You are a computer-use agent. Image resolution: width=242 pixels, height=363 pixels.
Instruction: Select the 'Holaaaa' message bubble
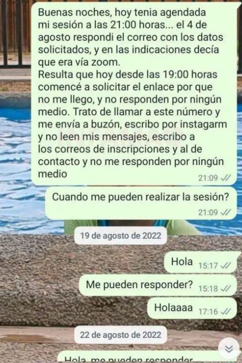(192, 309)
